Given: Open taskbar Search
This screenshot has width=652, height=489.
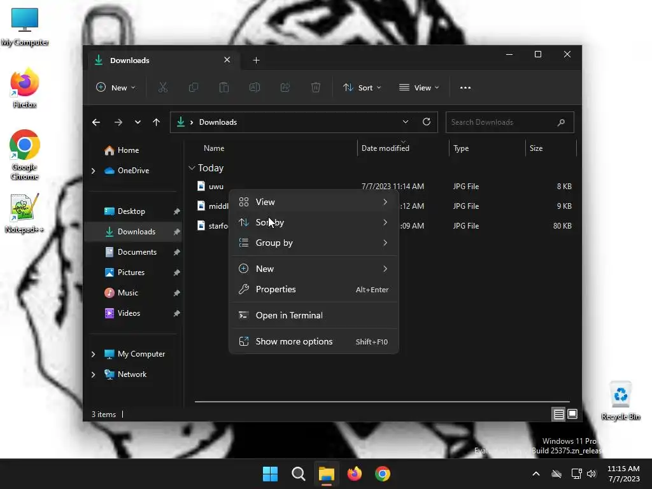Looking at the screenshot, I should tap(298, 474).
